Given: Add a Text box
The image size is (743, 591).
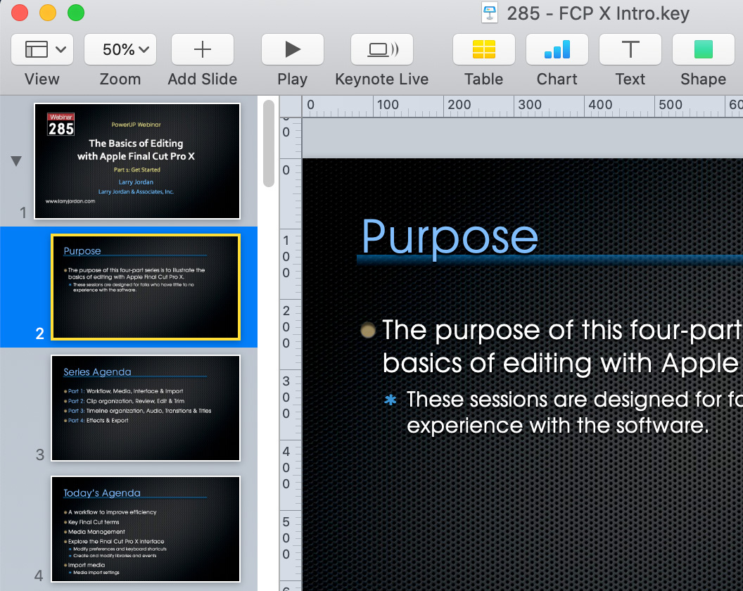Looking at the screenshot, I should pos(630,49).
